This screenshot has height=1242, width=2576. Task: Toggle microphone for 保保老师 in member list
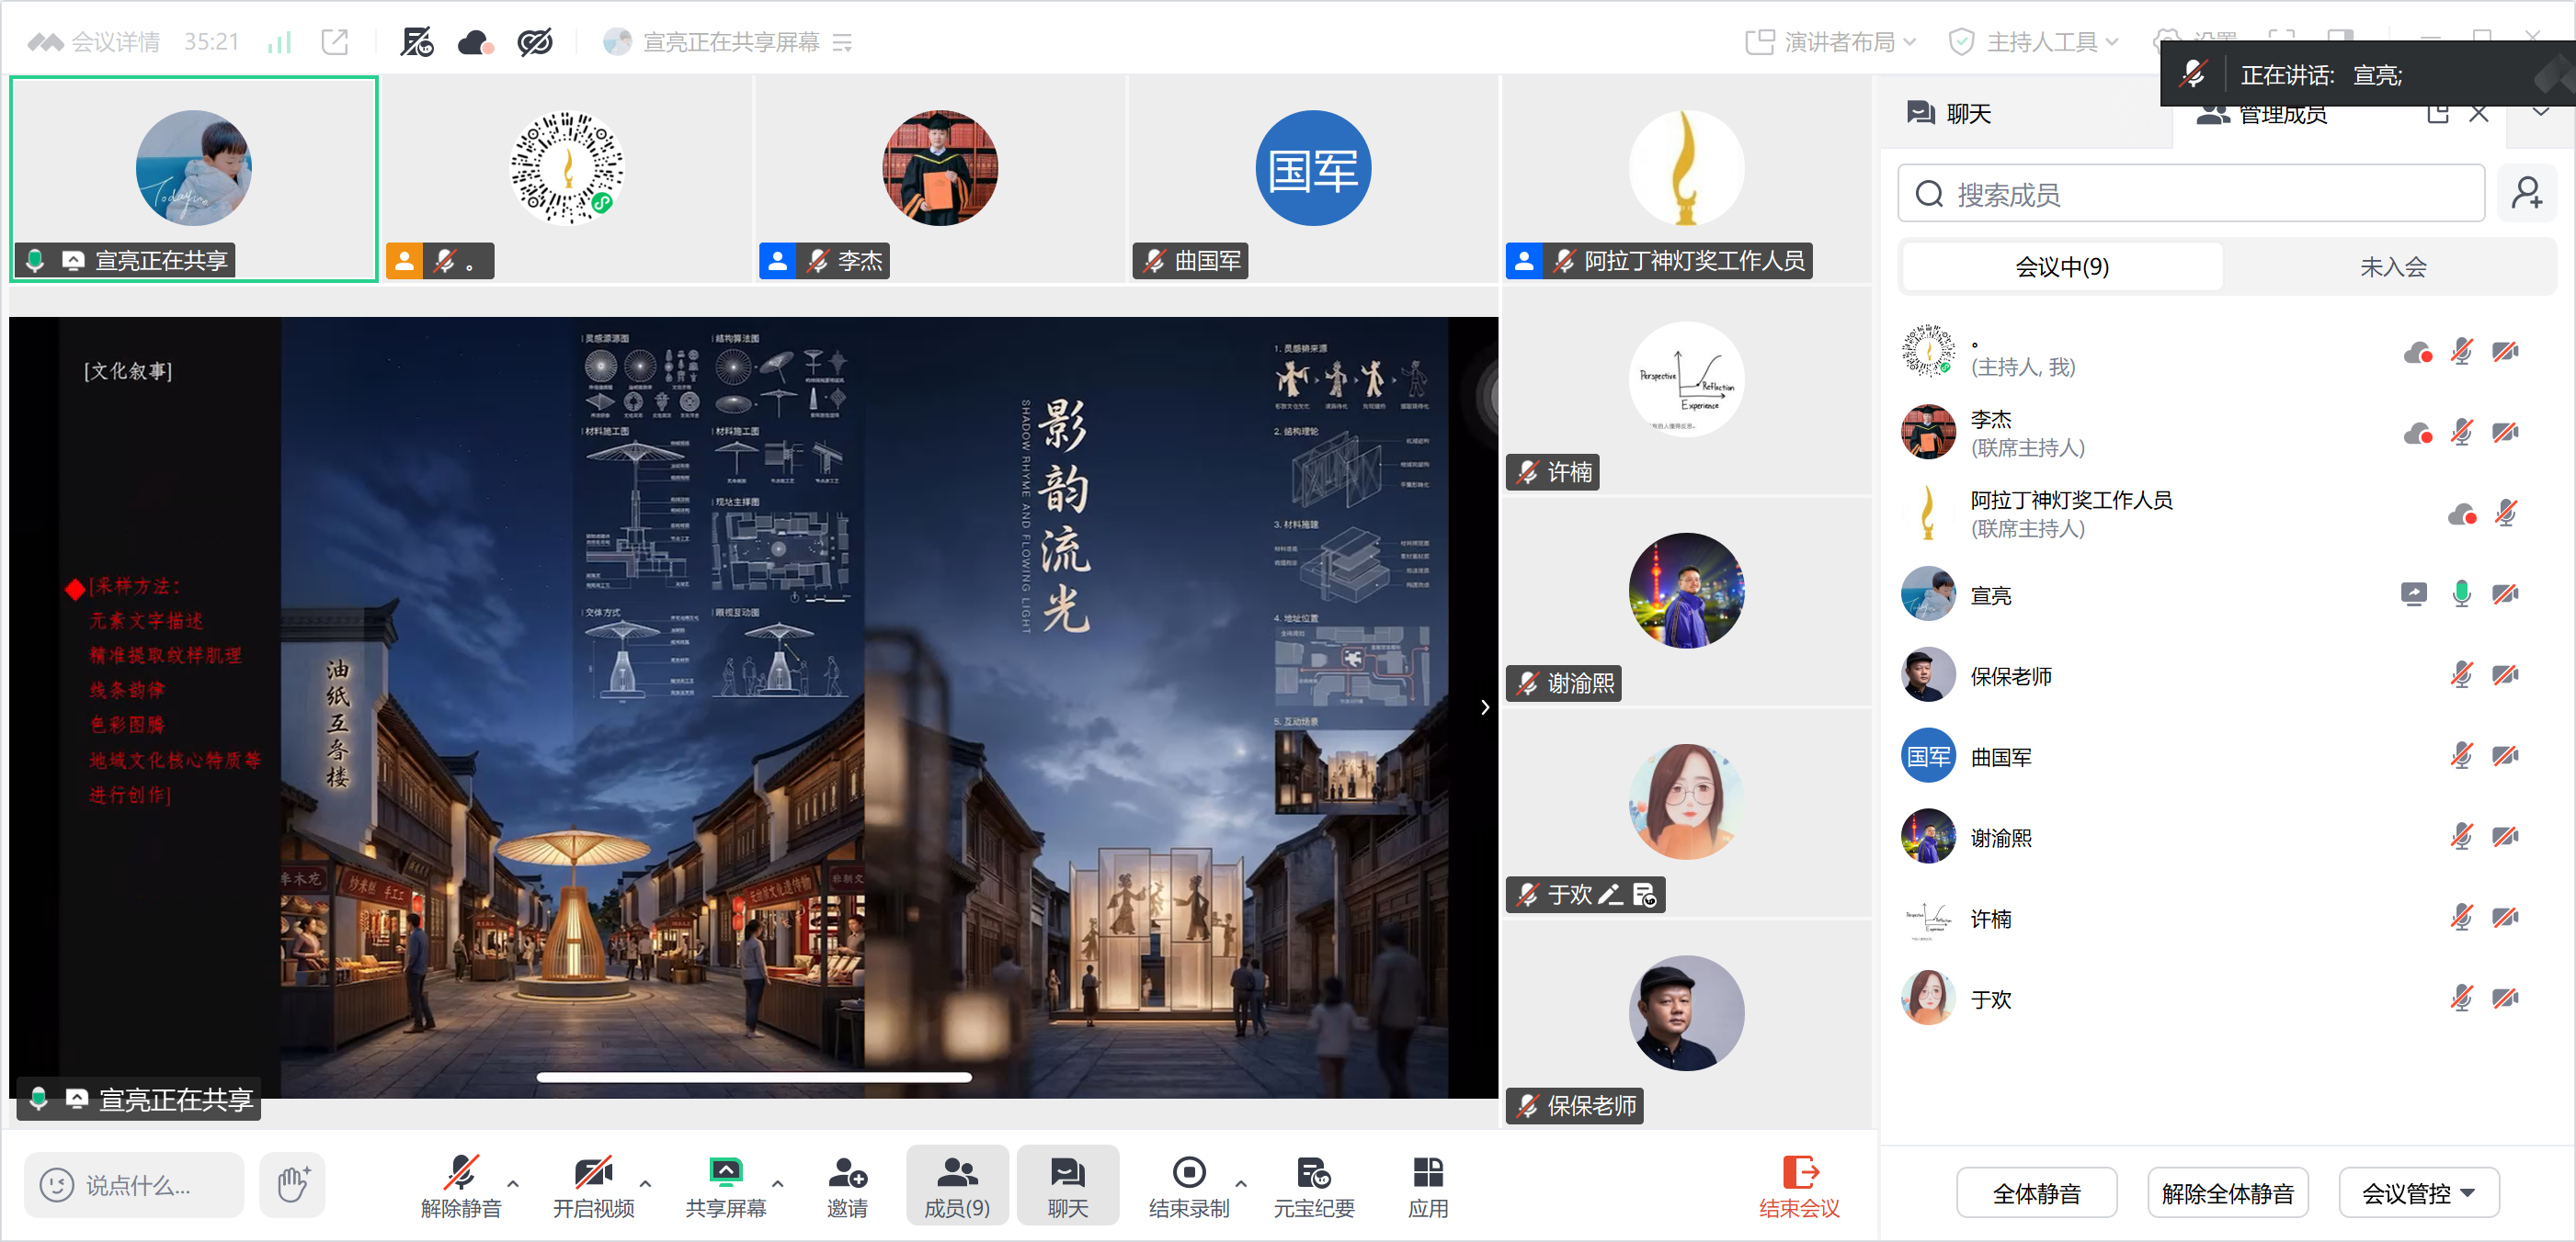coord(2461,676)
